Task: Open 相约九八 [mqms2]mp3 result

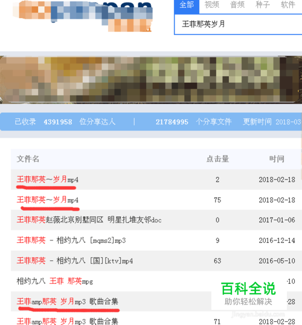Action: pyautogui.click(x=71, y=240)
